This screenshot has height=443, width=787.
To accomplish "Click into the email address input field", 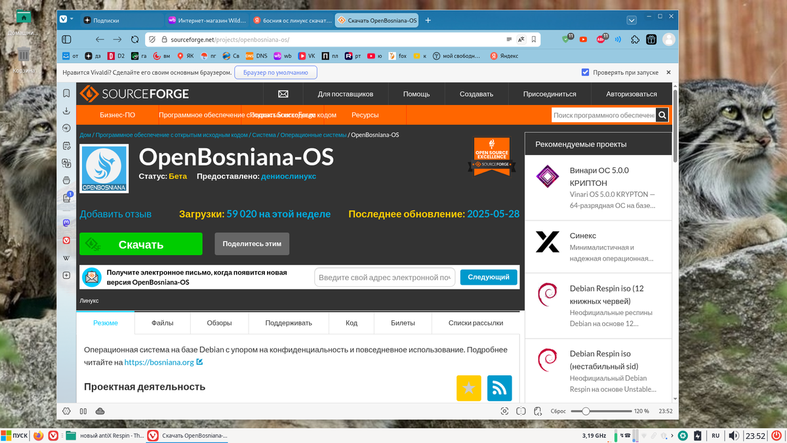I will (x=385, y=277).
